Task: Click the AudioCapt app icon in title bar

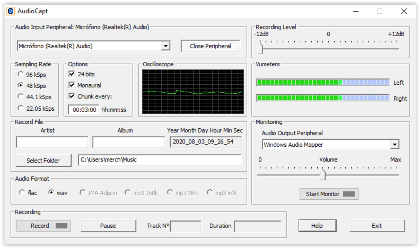Action: tap(11, 11)
